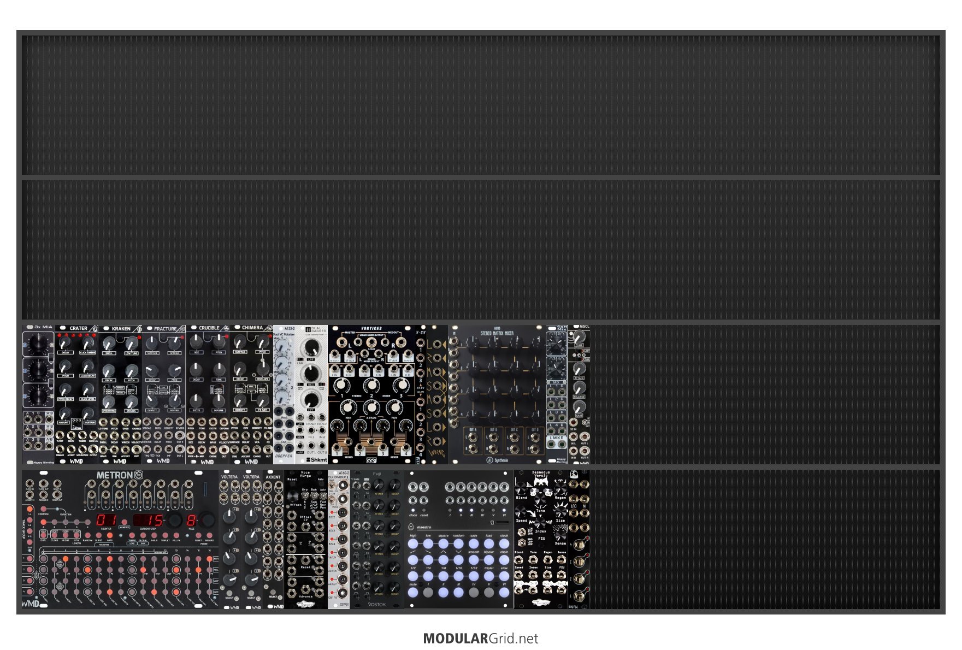This screenshot has height=650, width=962.
Task: Click Maestro high waveform button
Action: point(413,543)
